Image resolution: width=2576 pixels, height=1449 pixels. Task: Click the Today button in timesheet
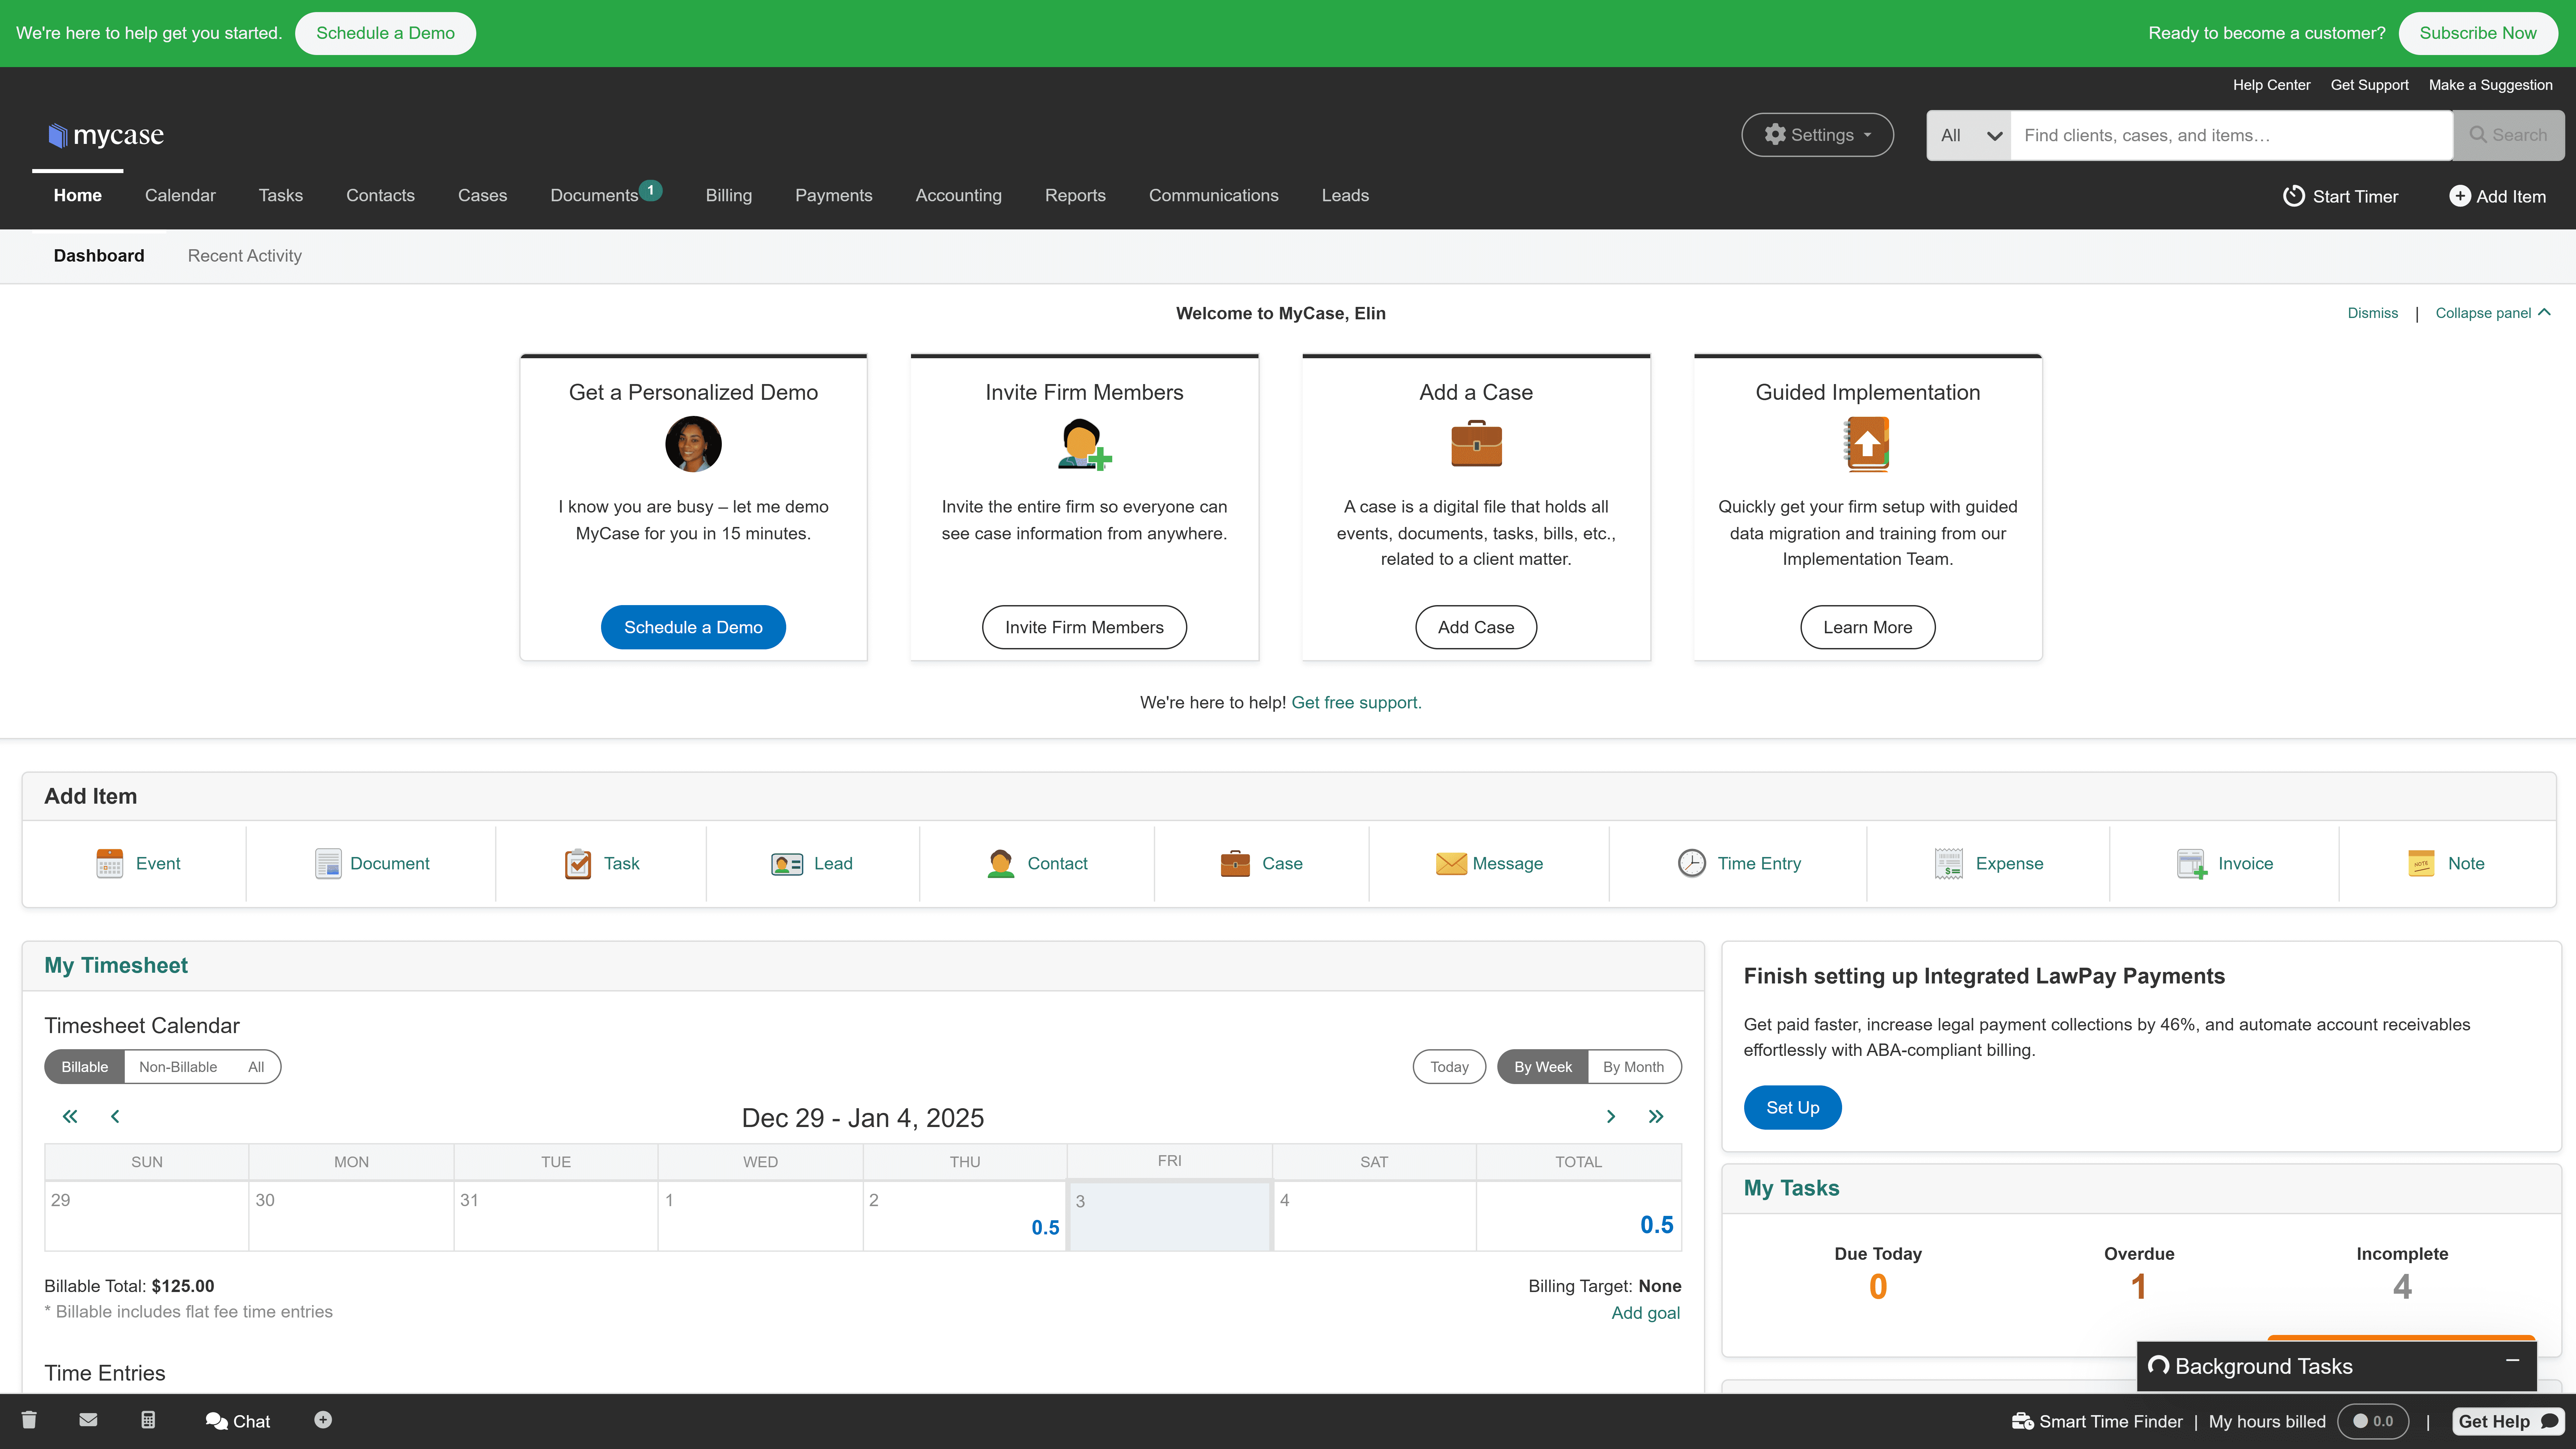point(1449,1067)
